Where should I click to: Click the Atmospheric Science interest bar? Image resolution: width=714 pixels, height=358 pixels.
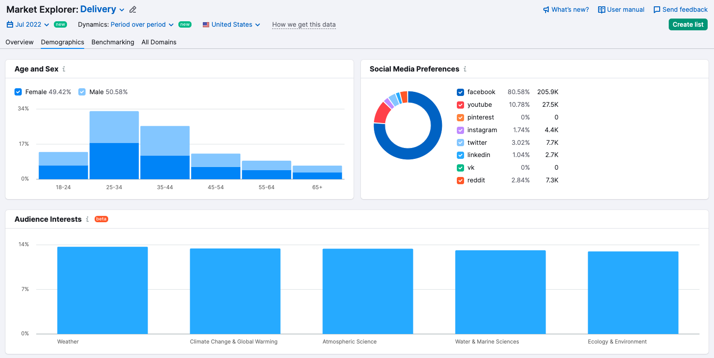(368, 291)
